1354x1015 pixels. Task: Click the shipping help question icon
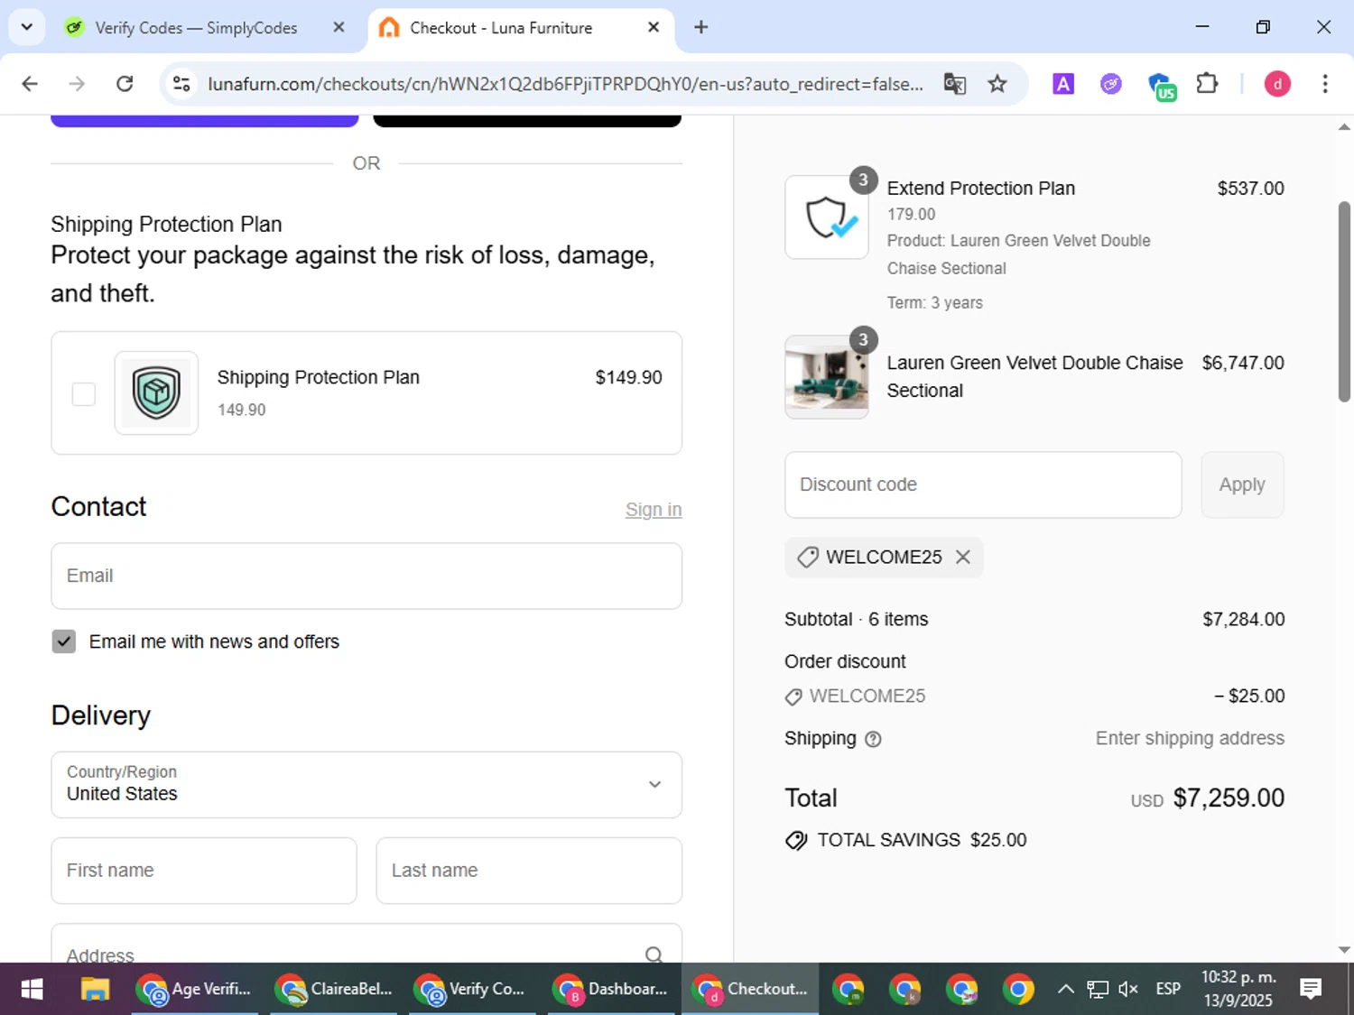873,739
